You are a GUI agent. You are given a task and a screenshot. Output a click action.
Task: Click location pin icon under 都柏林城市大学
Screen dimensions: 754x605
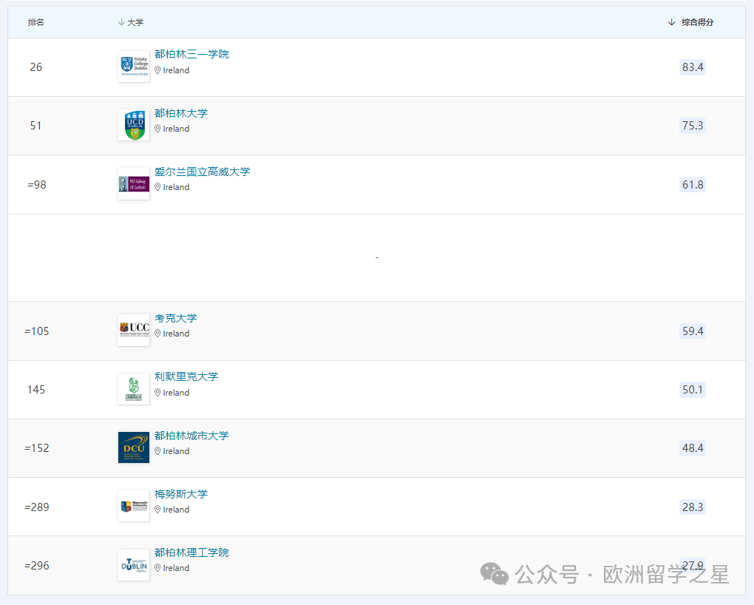tap(157, 451)
